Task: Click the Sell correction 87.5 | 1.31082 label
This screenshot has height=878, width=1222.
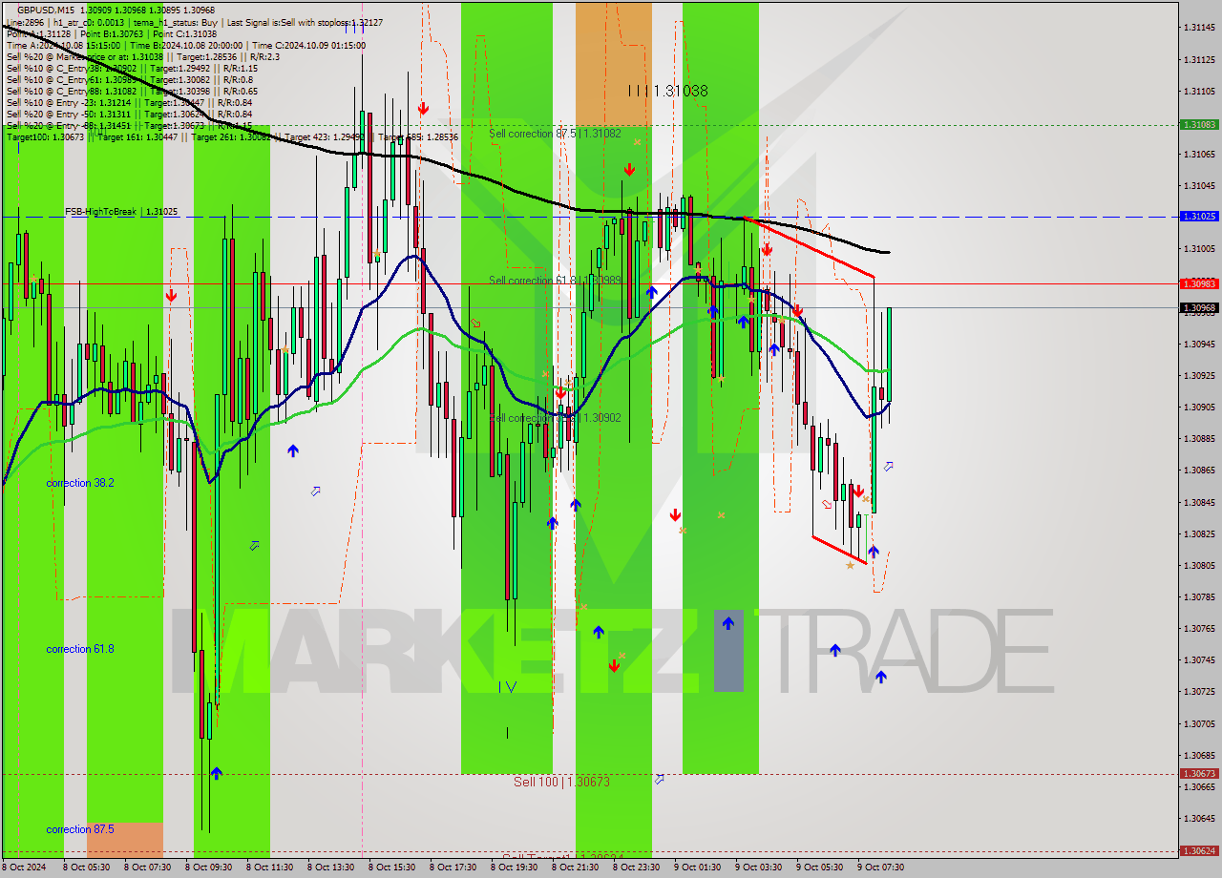Action: click(x=555, y=134)
